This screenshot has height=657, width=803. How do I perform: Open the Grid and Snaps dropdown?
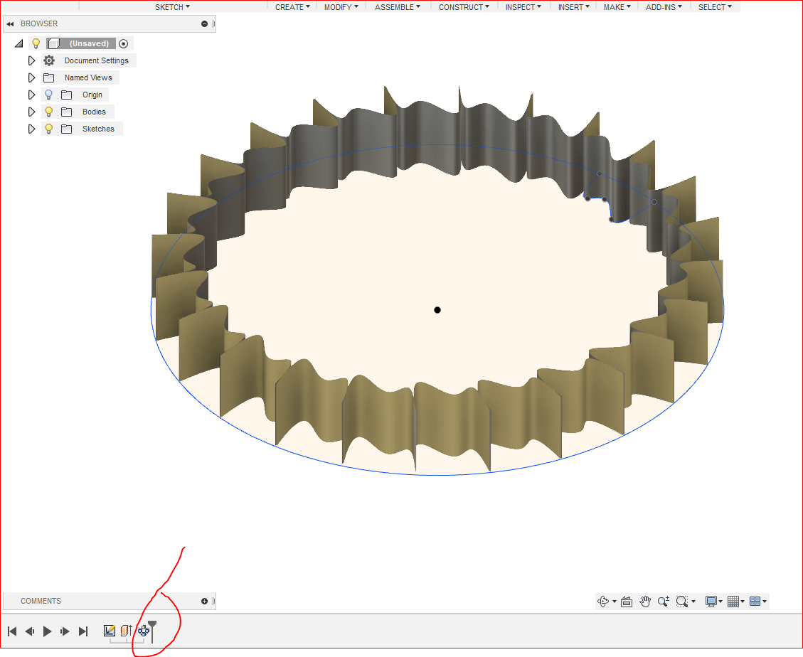735,601
